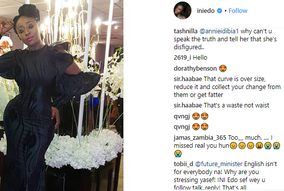Open the @annieidibia1 mention
The height and width of the screenshot is (191, 284).
click(219, 31)
